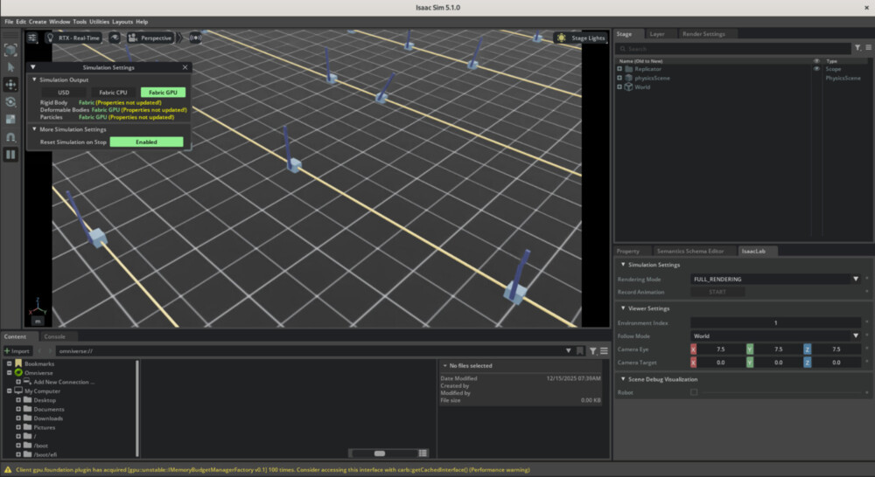Open the Utilities menu

(x=99, y=22)
